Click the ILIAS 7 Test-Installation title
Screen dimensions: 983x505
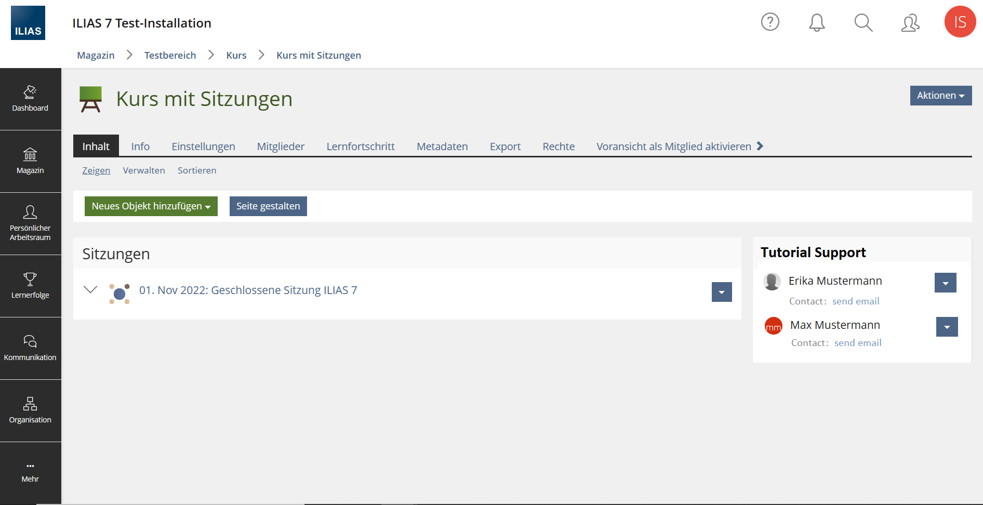[x=142, y=23]
